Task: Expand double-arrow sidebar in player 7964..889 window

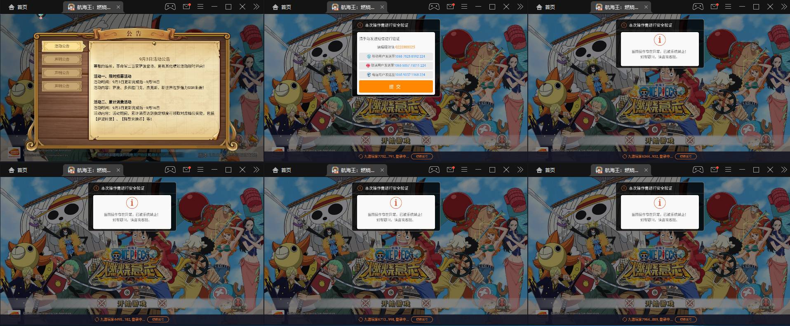Action: [784, 170]
